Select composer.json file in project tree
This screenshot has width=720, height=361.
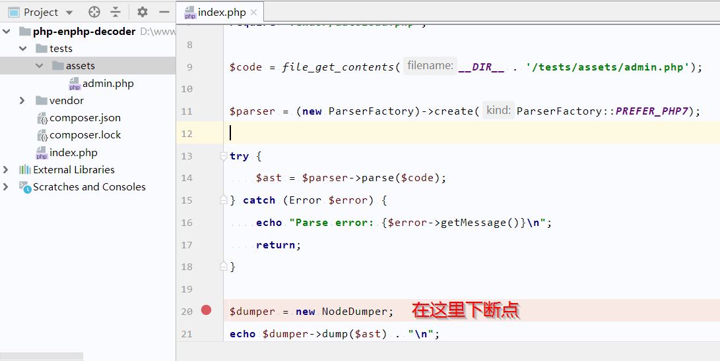[x=85, y=118]
